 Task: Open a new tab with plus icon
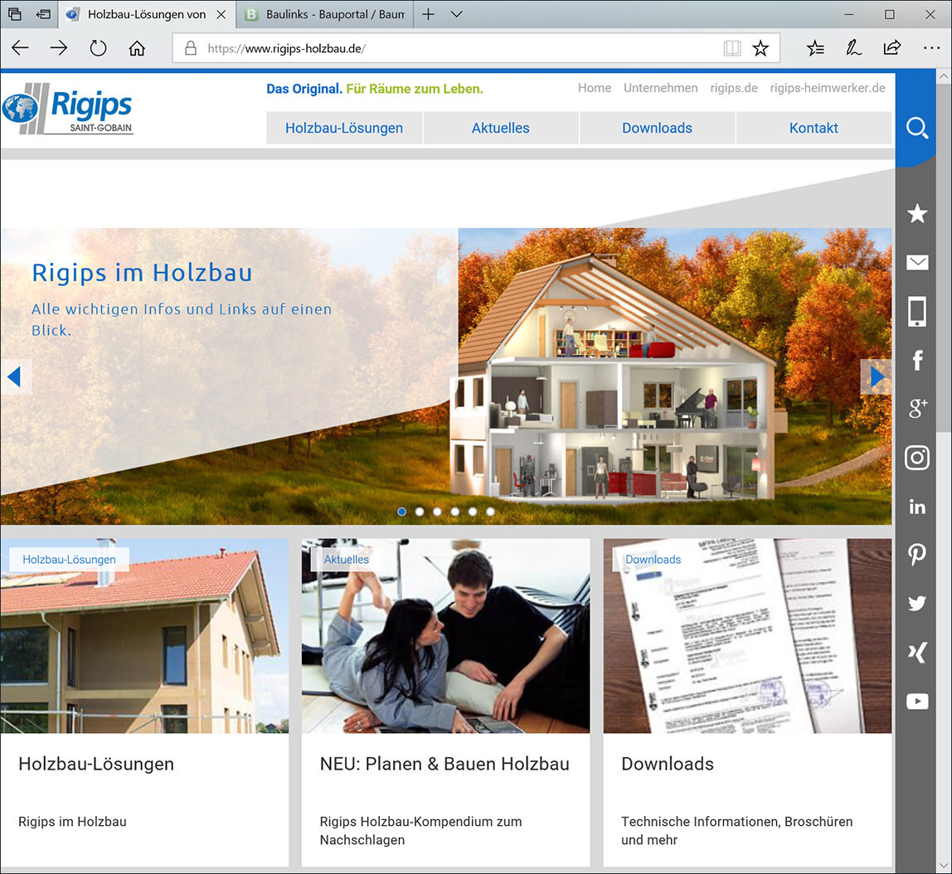click(428, 14)
